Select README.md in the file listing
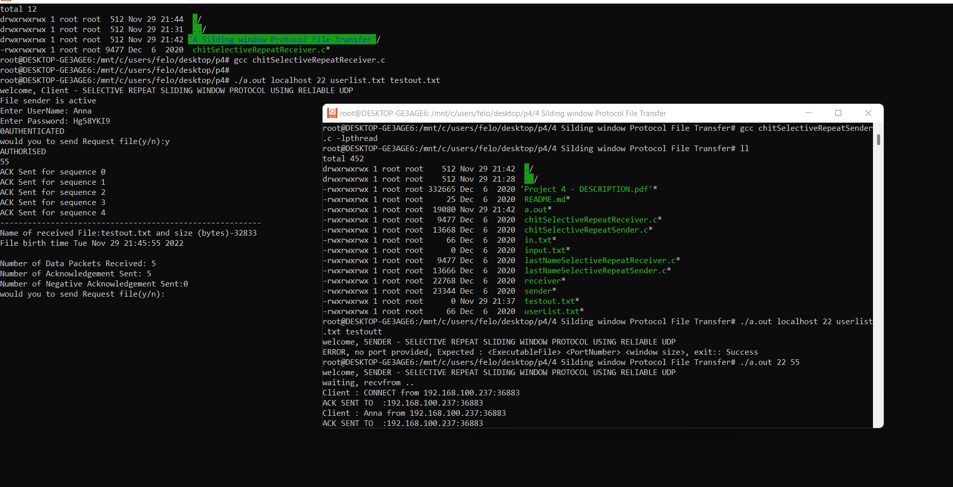 click(545, 199)
